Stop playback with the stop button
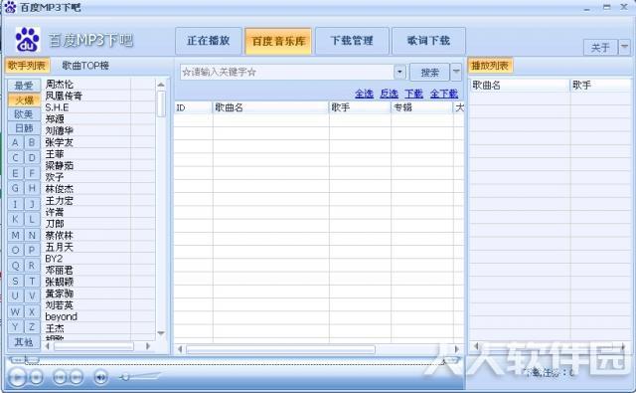The image size is (636, 393). [36, 377]
